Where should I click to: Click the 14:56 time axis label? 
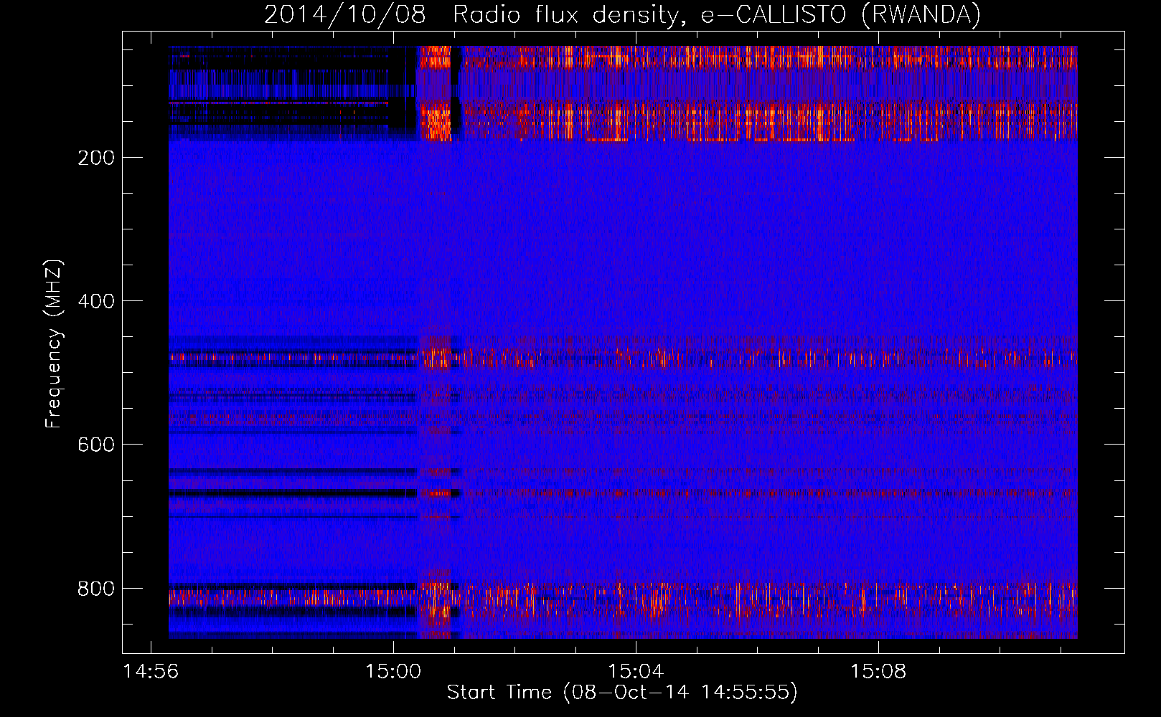pos(151,672)
